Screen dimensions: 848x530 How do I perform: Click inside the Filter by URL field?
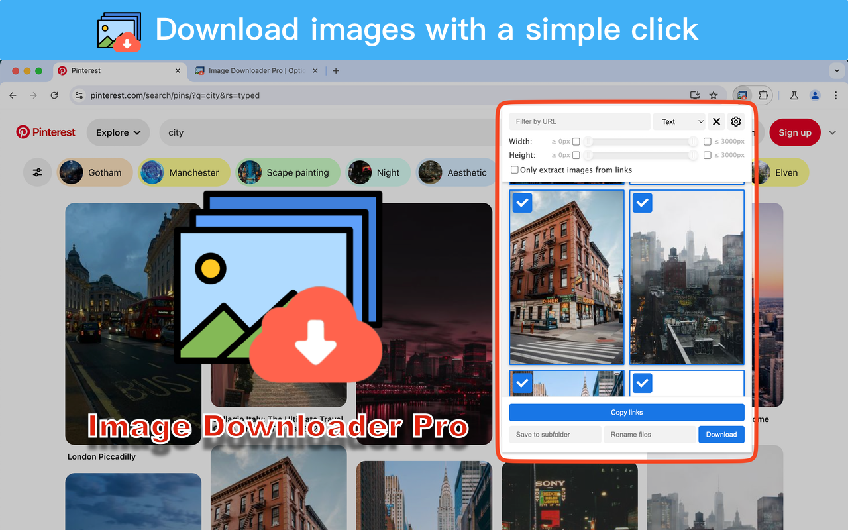(x=579, y=121)
